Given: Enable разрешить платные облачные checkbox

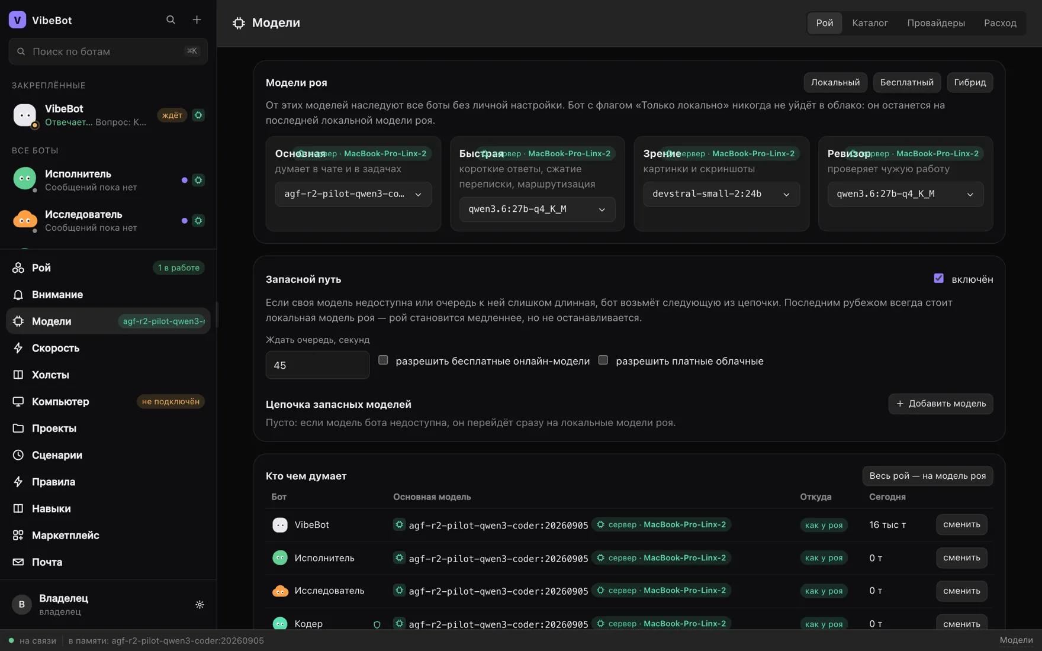Looking at the screenshot, I should [x=603, y=360].
